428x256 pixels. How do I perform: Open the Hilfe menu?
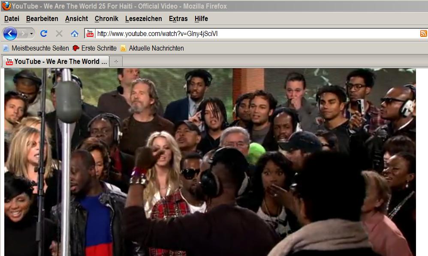pyautogui.click(x=201, y=19)
